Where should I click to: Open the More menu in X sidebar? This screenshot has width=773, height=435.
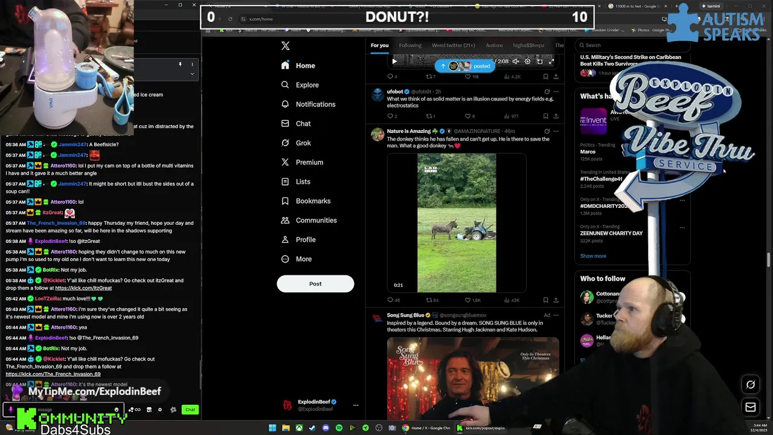click(x=296, y=259)
